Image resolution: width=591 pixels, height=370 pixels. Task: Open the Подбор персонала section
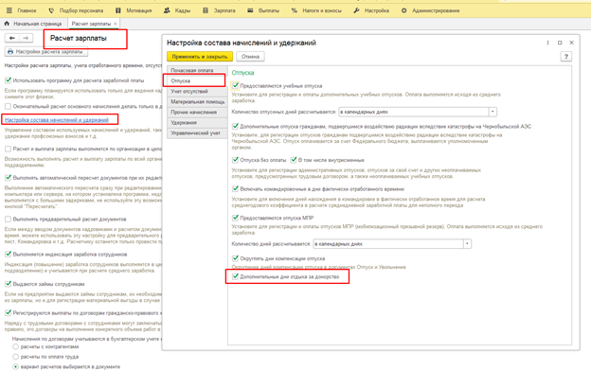pos(76,10)
